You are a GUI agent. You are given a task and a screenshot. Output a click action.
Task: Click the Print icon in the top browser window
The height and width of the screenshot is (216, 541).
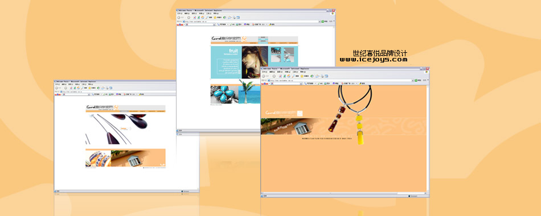pyautogui.click(x=234, y=17)
